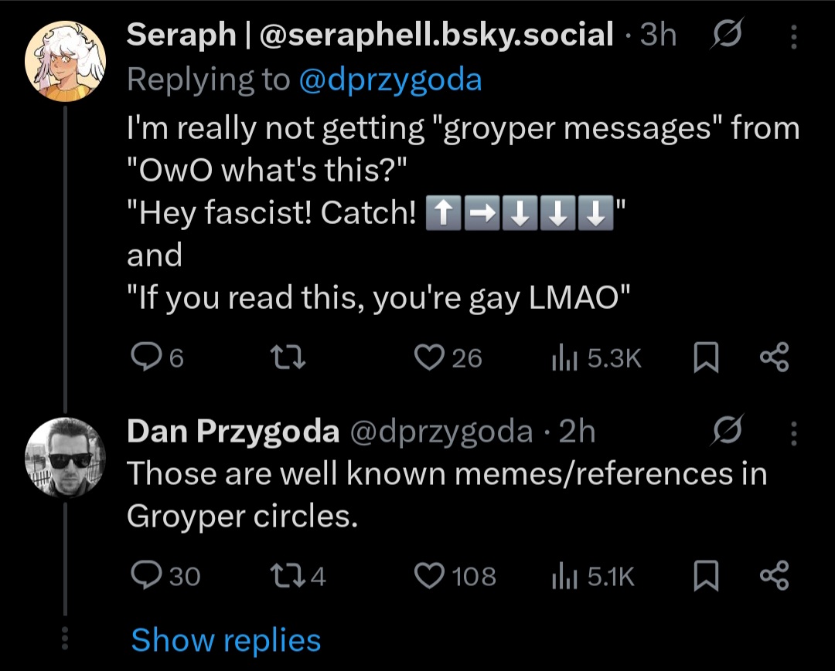Reply to Seraph's post
This screenshot has width=835, height=671.
point(145,357)
